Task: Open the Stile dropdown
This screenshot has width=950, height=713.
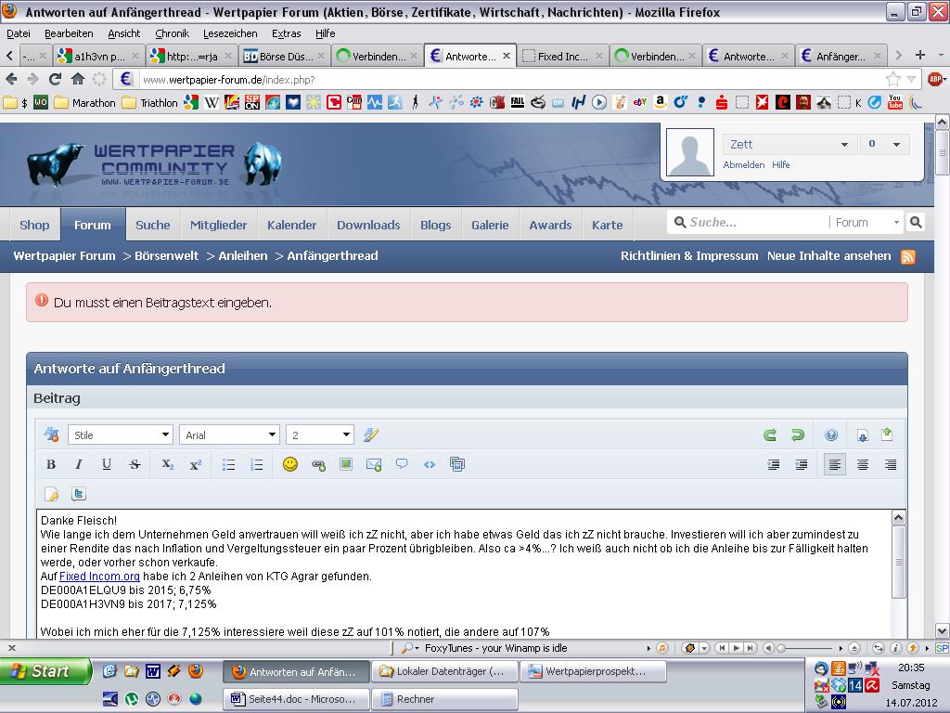Action: point(120,434)
